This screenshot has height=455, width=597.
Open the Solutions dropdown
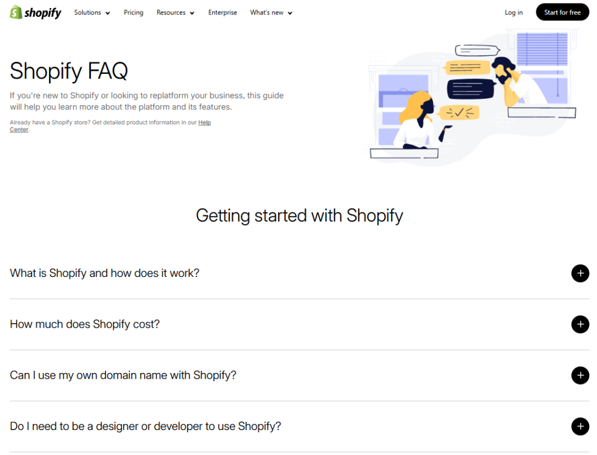click(92, 12)
